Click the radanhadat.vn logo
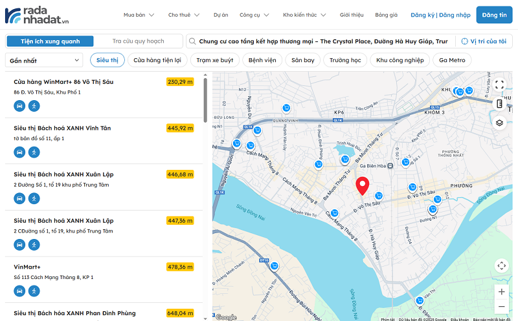Viewport: 518px width, 321px height. click(x=39, y=14)
